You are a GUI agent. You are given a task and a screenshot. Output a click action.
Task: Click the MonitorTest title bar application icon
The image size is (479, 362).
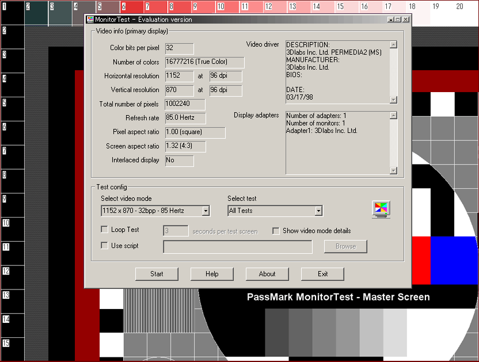(x=90, y=20)
